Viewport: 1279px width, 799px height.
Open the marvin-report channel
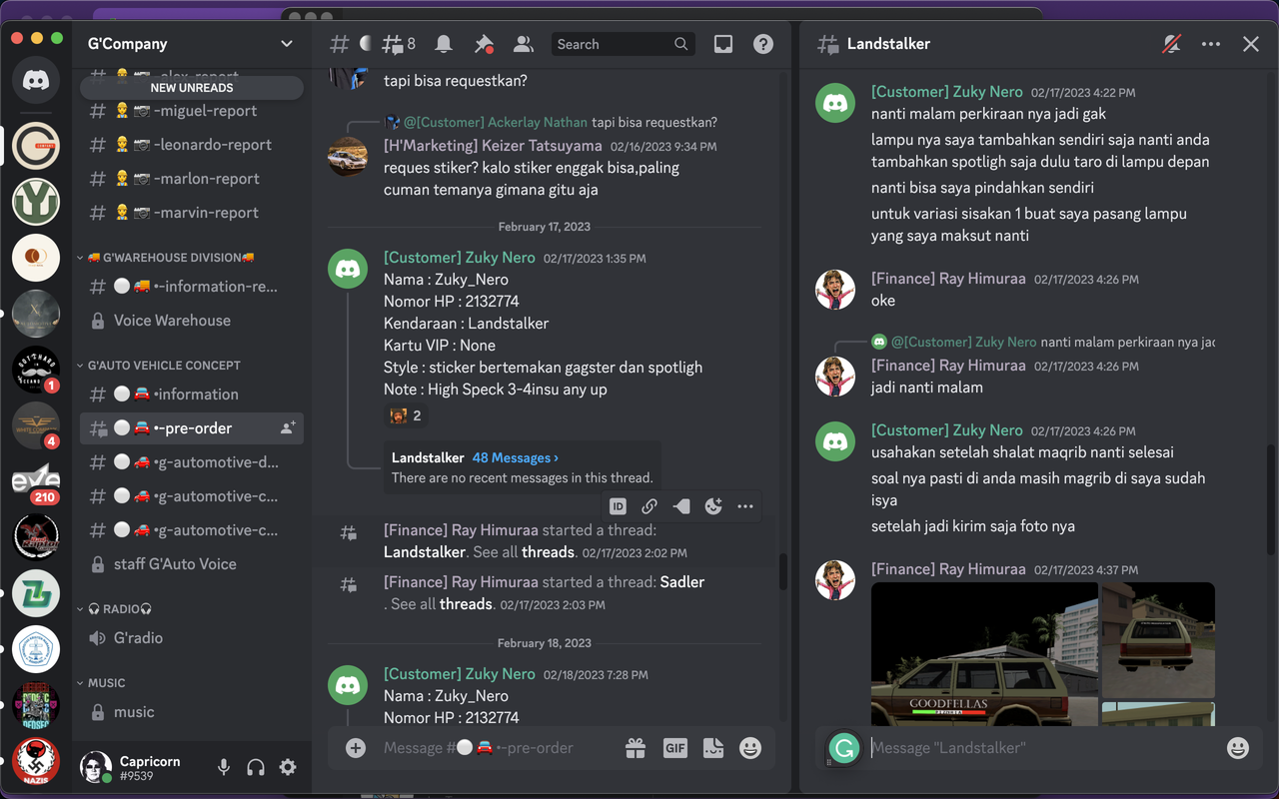(192, 213)
